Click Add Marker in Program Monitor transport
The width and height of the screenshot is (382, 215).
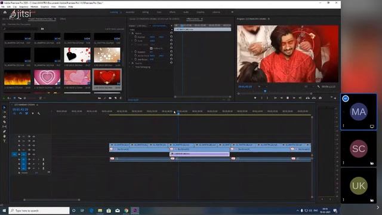(x=255, y=98)
